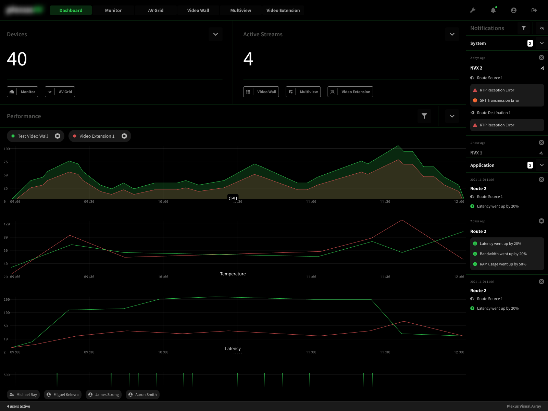Dismiss the NVX 2 notification
The height and width of the screenshot is (411, 548).
[541, 58]
